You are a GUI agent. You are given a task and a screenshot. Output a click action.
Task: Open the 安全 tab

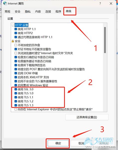tap(17, 12)
